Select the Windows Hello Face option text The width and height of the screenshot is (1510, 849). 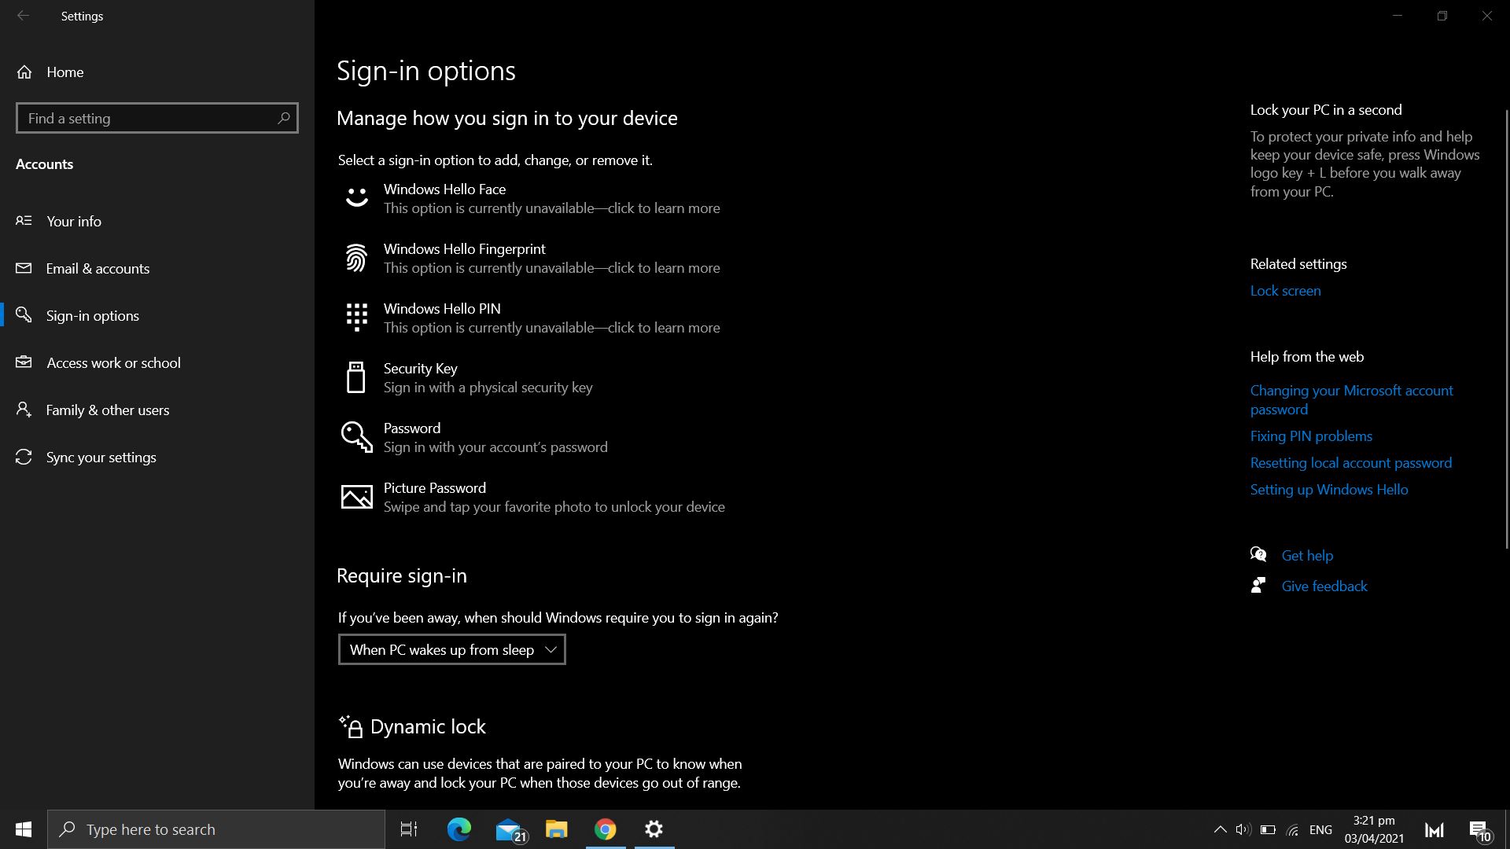point(444,189)
